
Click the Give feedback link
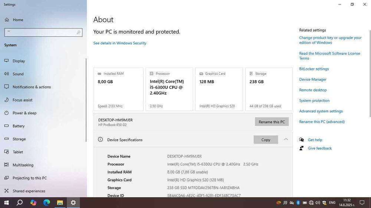tap(320, 148)
